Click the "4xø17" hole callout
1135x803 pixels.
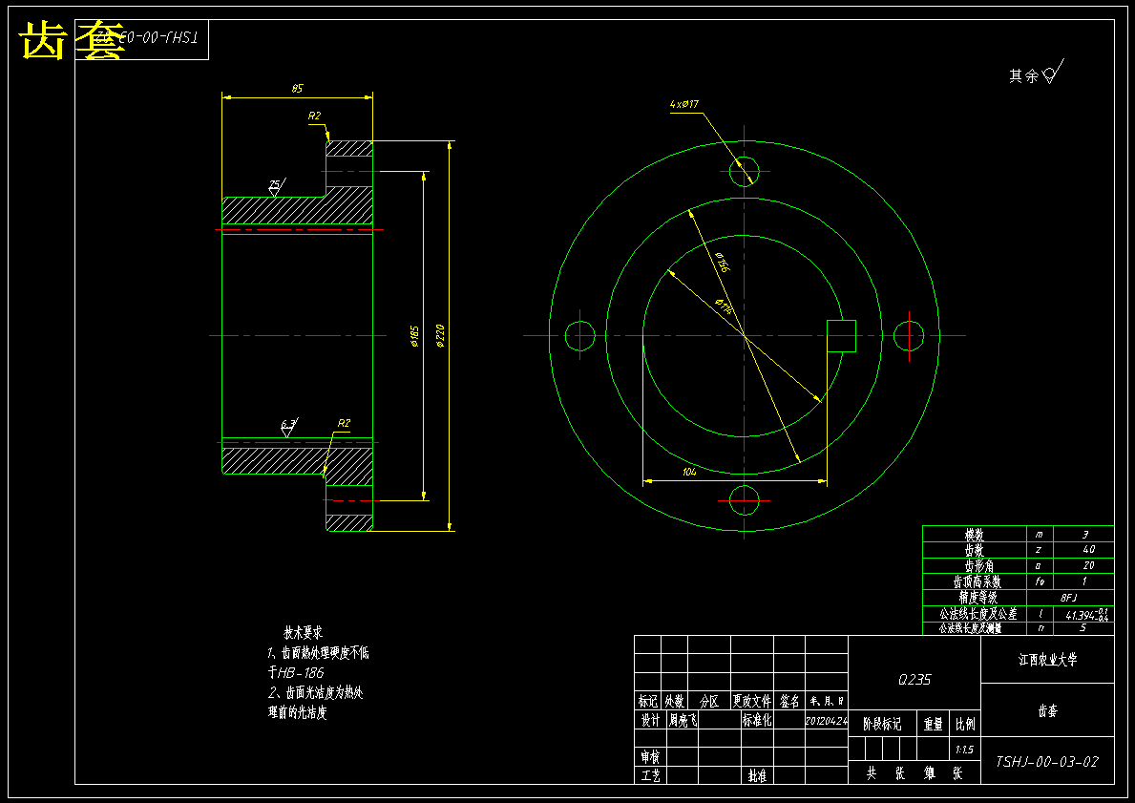tap(684, 104)
